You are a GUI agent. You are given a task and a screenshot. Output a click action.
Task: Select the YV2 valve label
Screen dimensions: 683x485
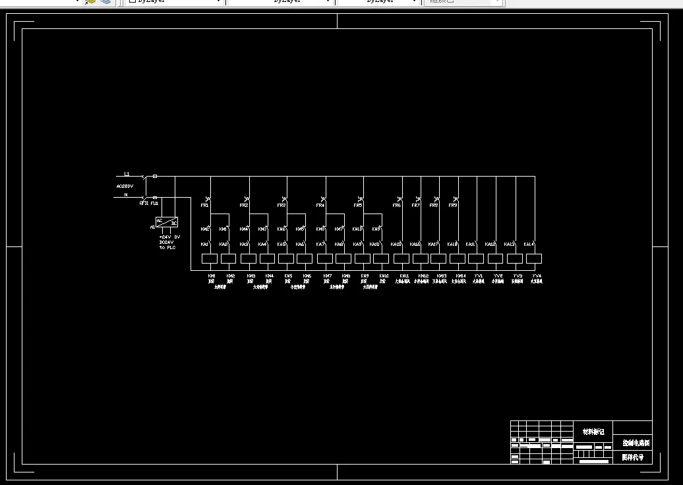click(x=498, y=276)
